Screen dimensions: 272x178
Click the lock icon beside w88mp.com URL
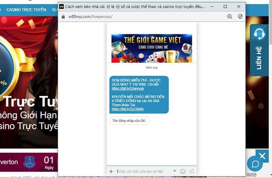click(x=63, y=16)
